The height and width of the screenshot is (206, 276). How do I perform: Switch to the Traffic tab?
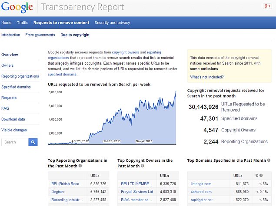pos(22,23)
